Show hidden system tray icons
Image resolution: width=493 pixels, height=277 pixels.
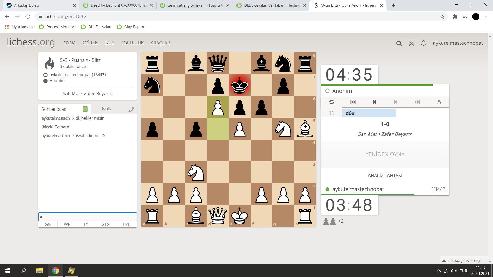tap(438, 271)
